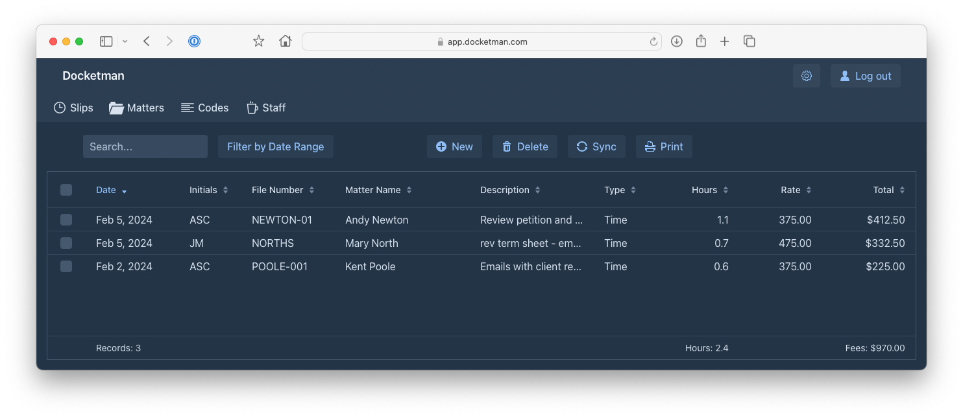Click the app.docketman.com address bar
Screen dimensions: 963x418
click(481, 41)
